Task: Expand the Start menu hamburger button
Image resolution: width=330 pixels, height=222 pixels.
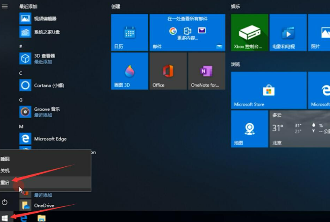Action: [5, 7]
